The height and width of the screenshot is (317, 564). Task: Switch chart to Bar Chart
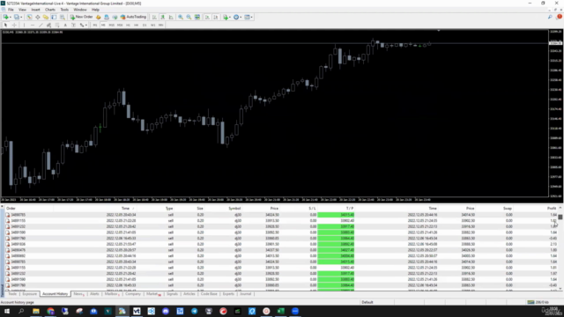click(154, 17)
